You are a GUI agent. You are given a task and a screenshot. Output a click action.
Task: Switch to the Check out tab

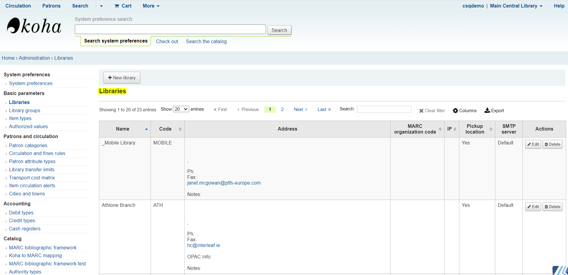click(167, 42)
